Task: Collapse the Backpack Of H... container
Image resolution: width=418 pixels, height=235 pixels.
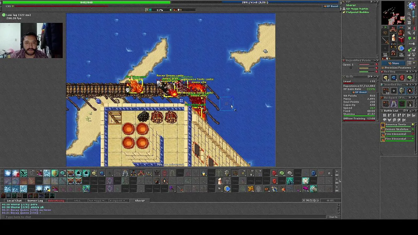Action: point(413,98)
